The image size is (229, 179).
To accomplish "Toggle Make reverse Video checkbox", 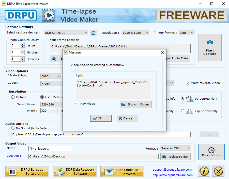I will coord(188,83).
